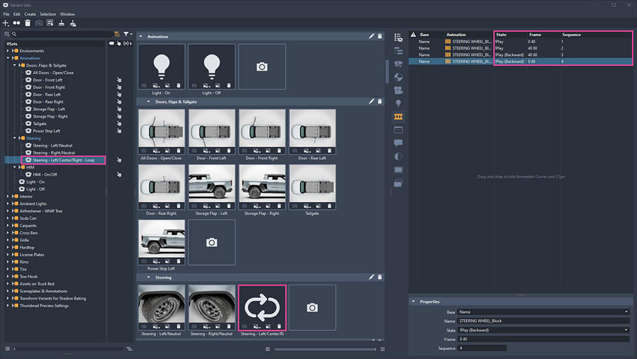Select the cards icon in right sidebar

[398, 64]
